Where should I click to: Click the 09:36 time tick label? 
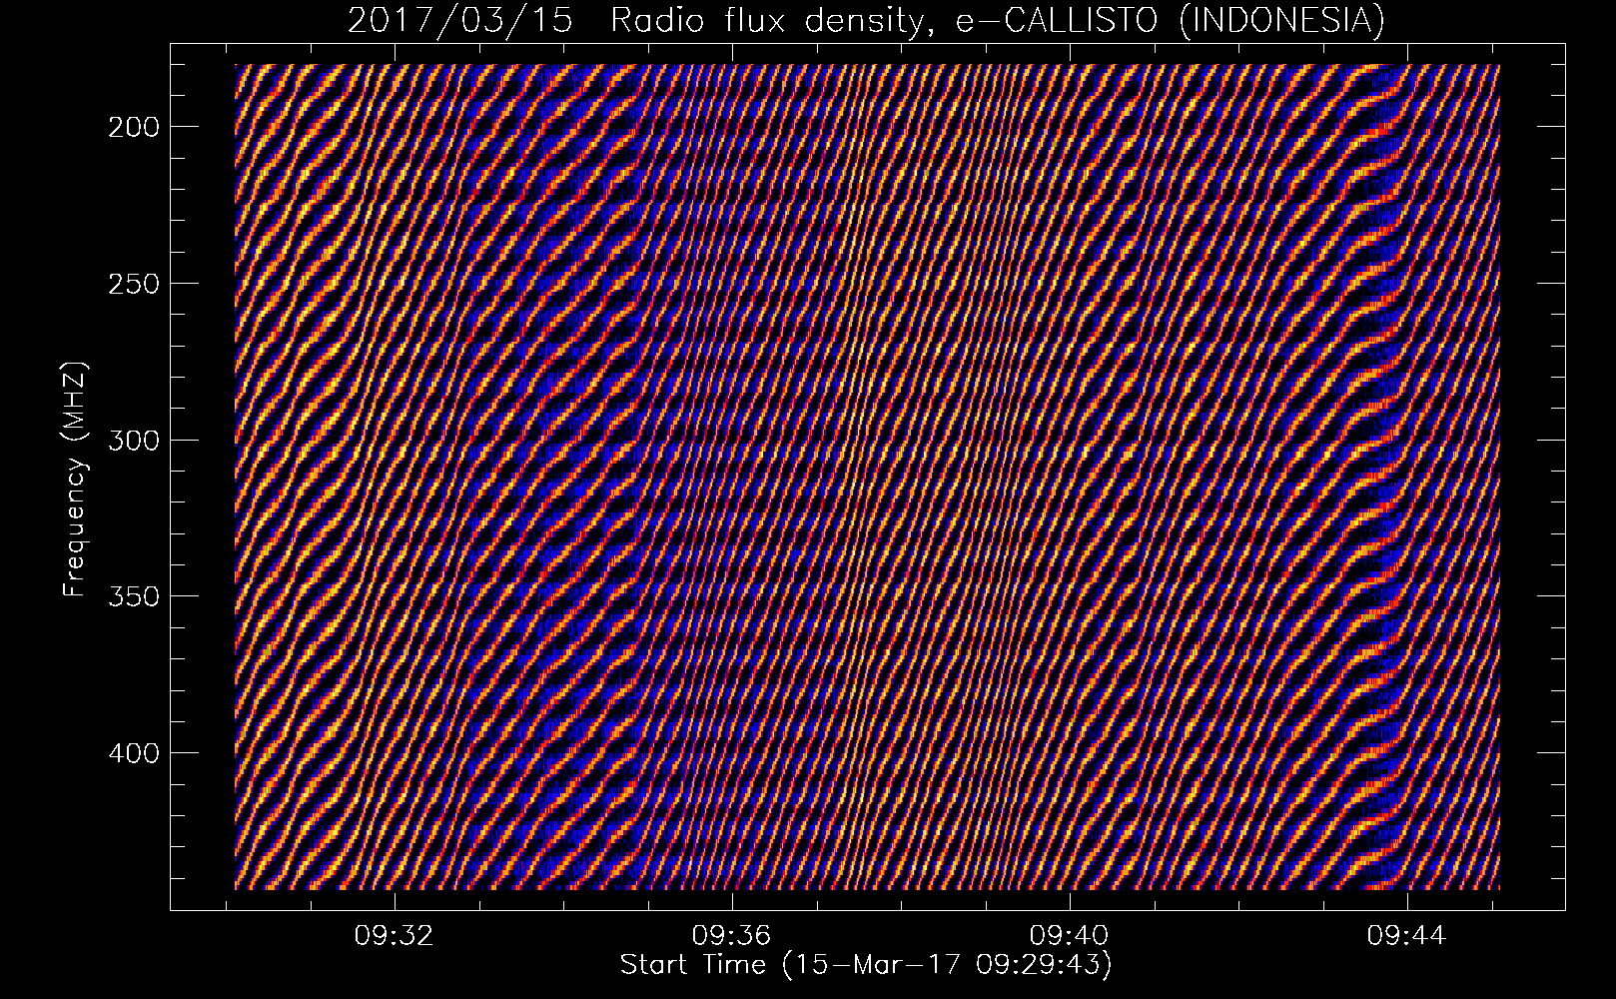[732, 936]
